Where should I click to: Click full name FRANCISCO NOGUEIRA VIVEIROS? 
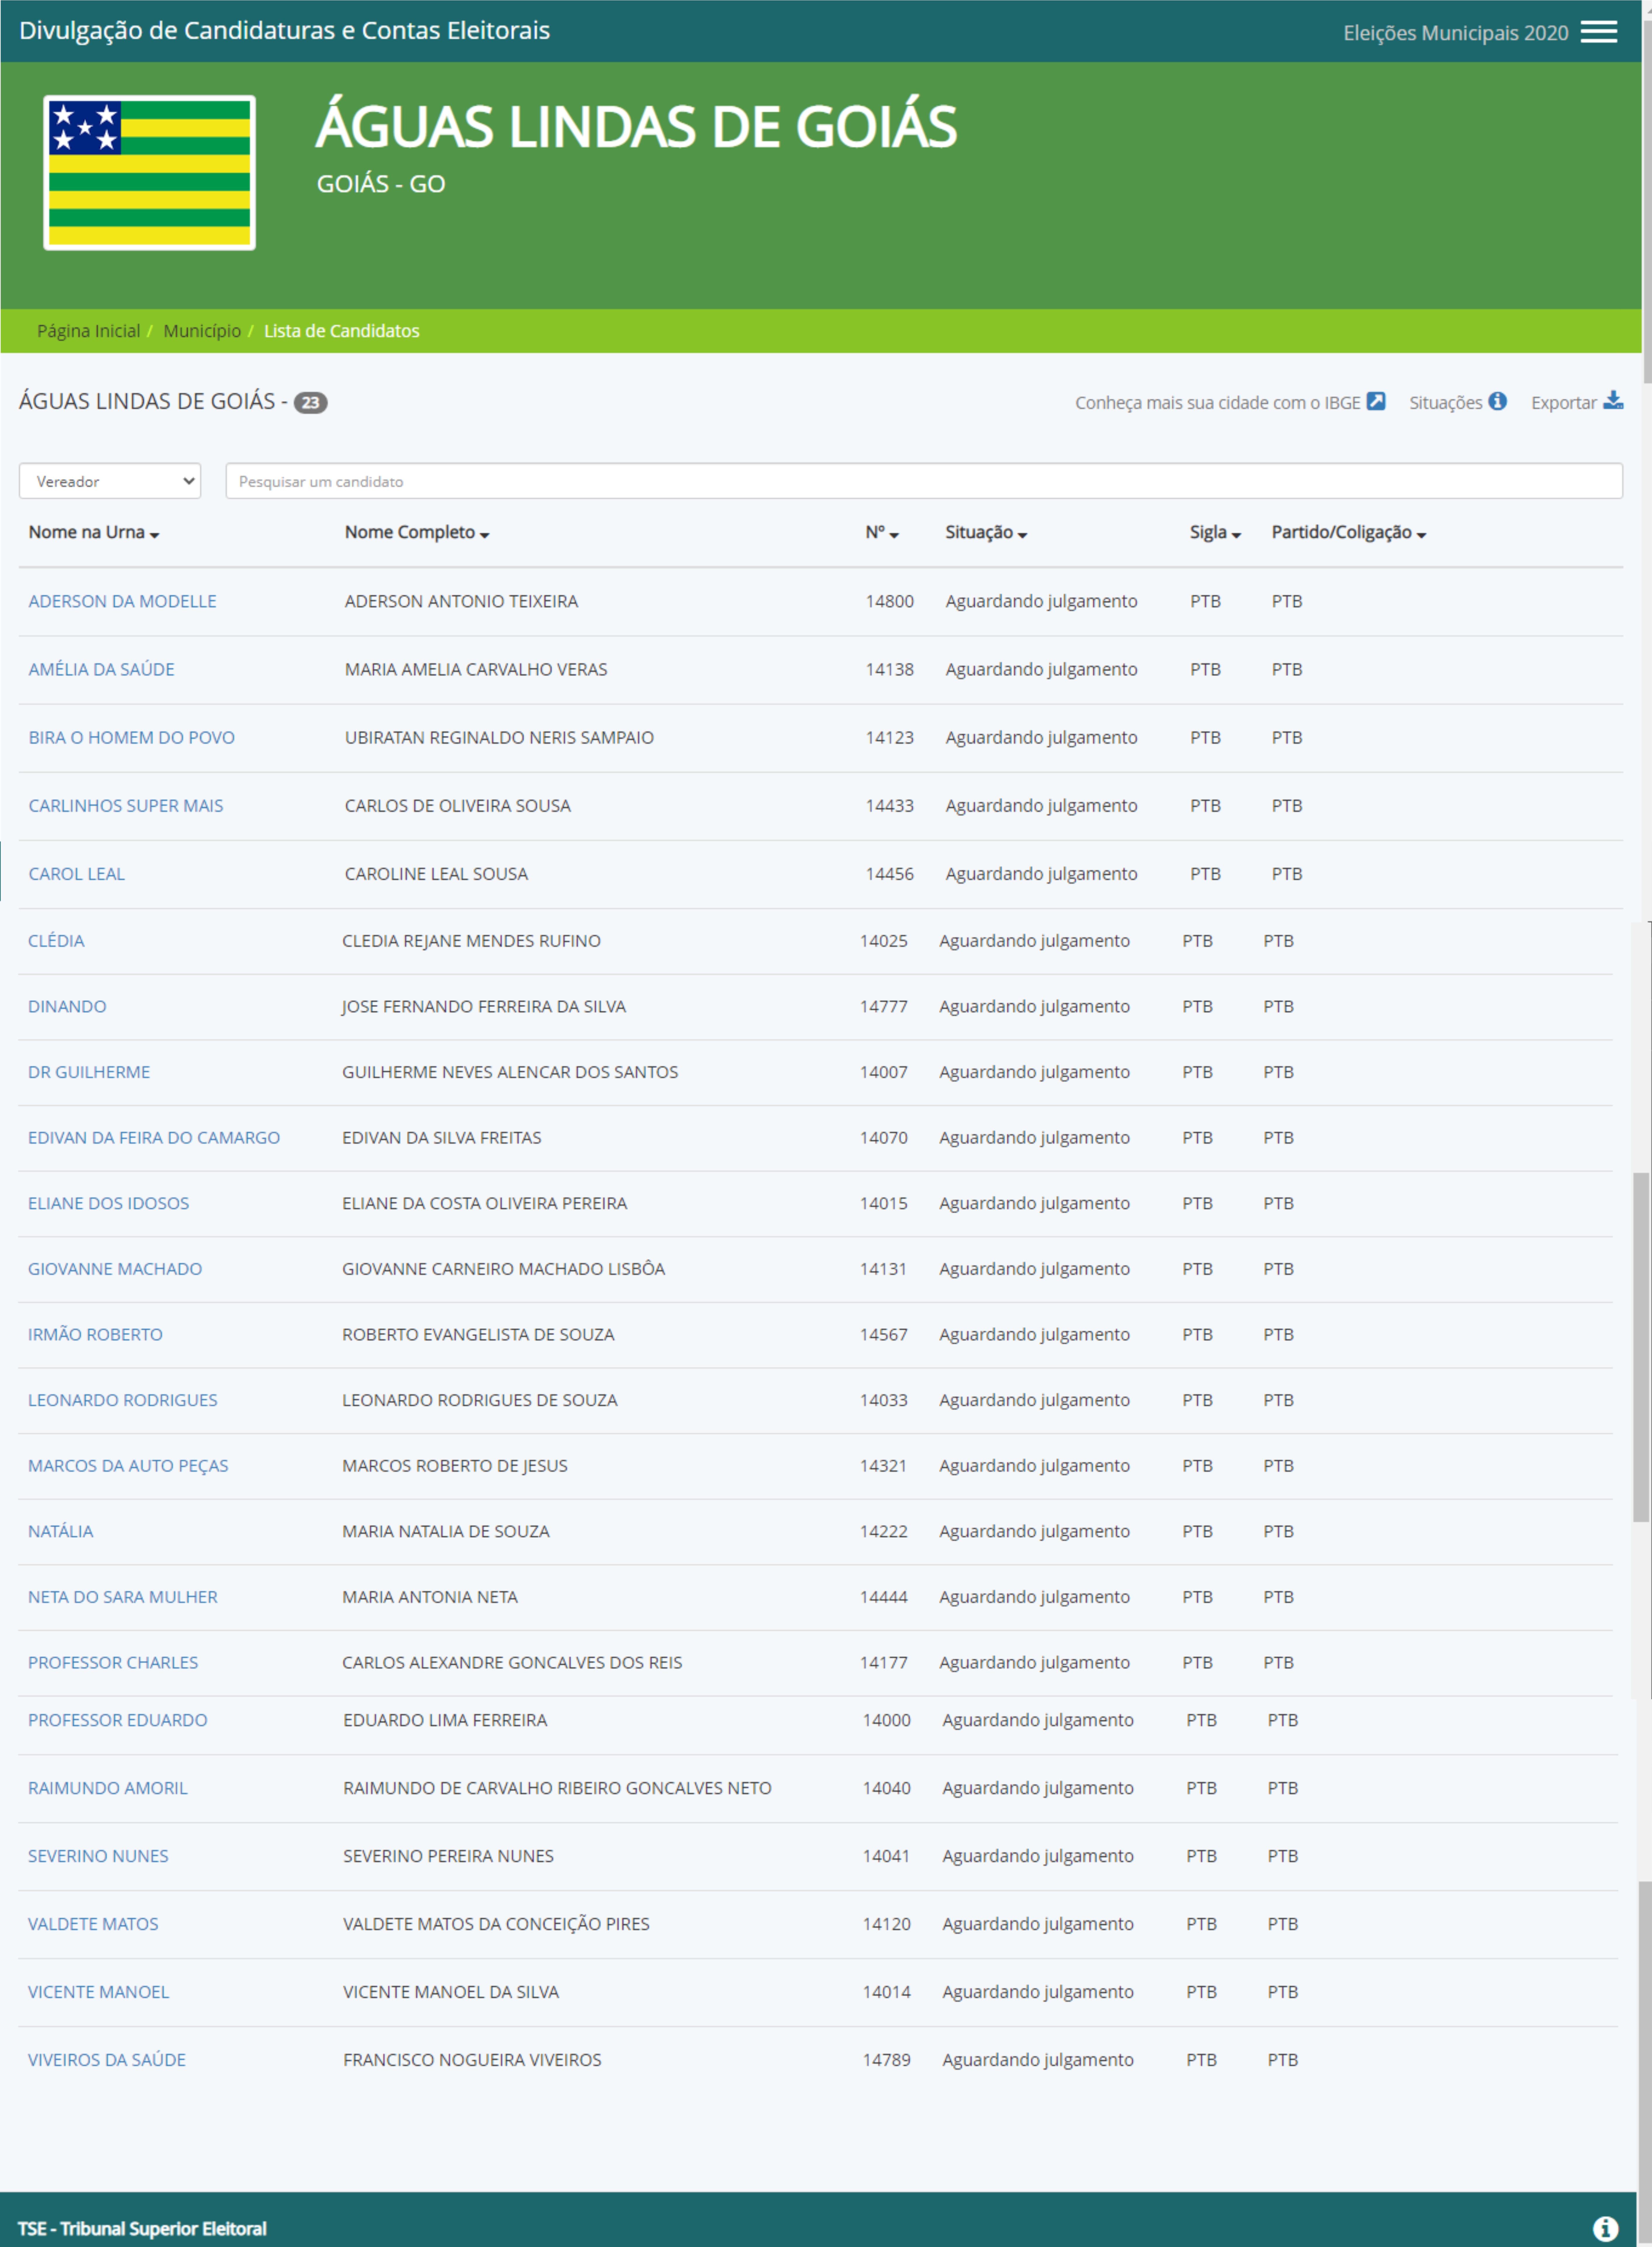pyautogui.click(x=472, y=2060)
